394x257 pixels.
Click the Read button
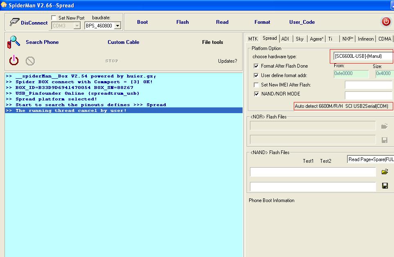pyautogui.click(x=222, y=22)
